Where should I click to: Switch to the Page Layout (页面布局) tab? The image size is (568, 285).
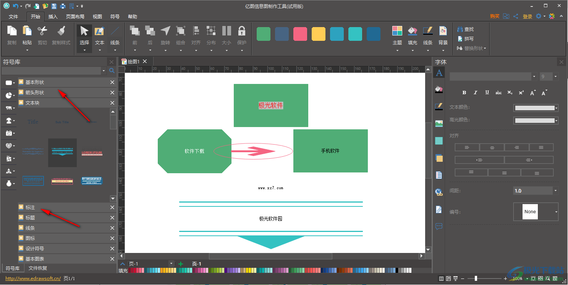click(x=75, y=17)
